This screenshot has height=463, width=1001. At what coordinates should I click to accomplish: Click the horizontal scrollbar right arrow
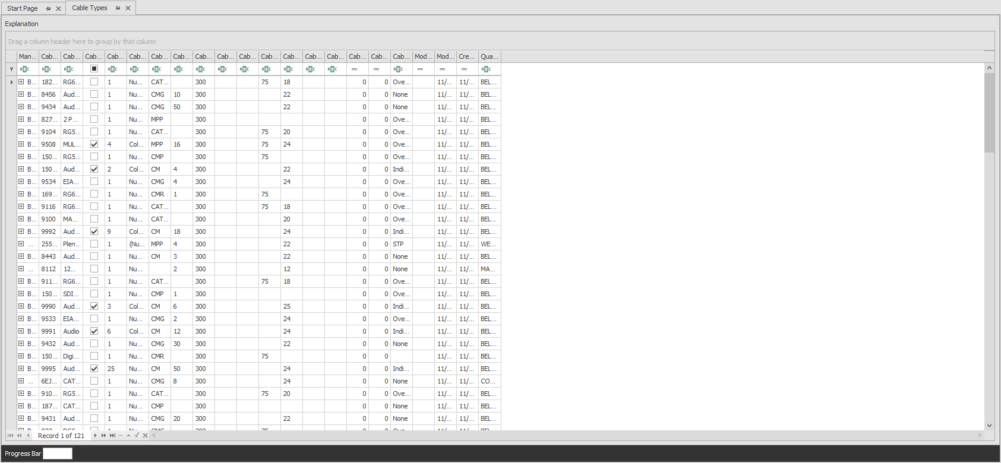[x=980, y=436]
